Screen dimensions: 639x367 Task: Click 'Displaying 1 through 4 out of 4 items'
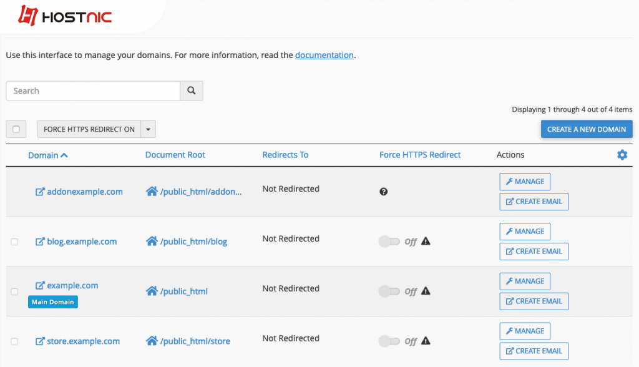(572, 109)
